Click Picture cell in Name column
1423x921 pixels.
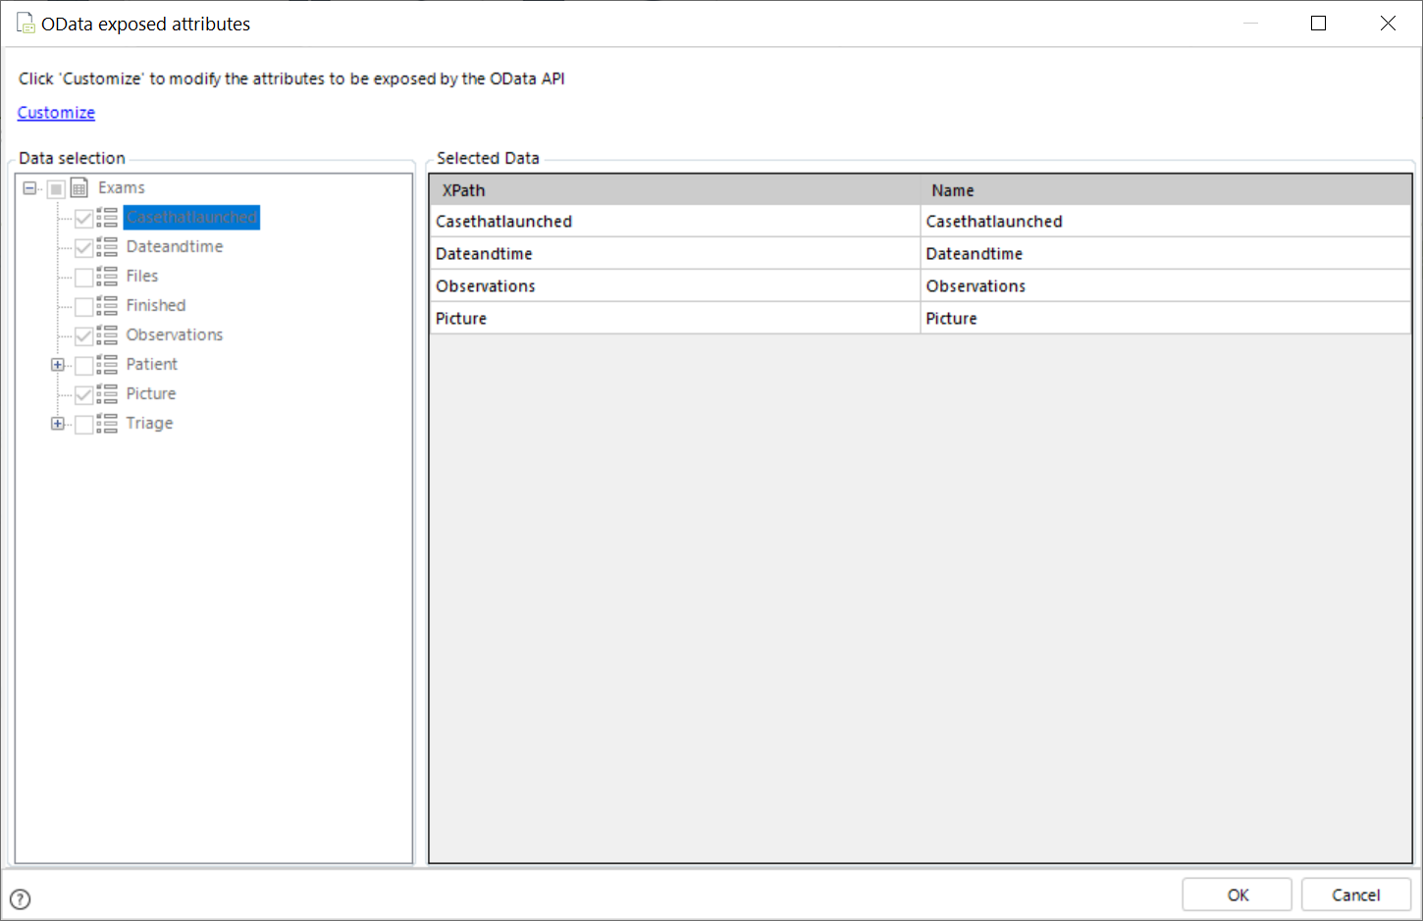(1166, 319)
